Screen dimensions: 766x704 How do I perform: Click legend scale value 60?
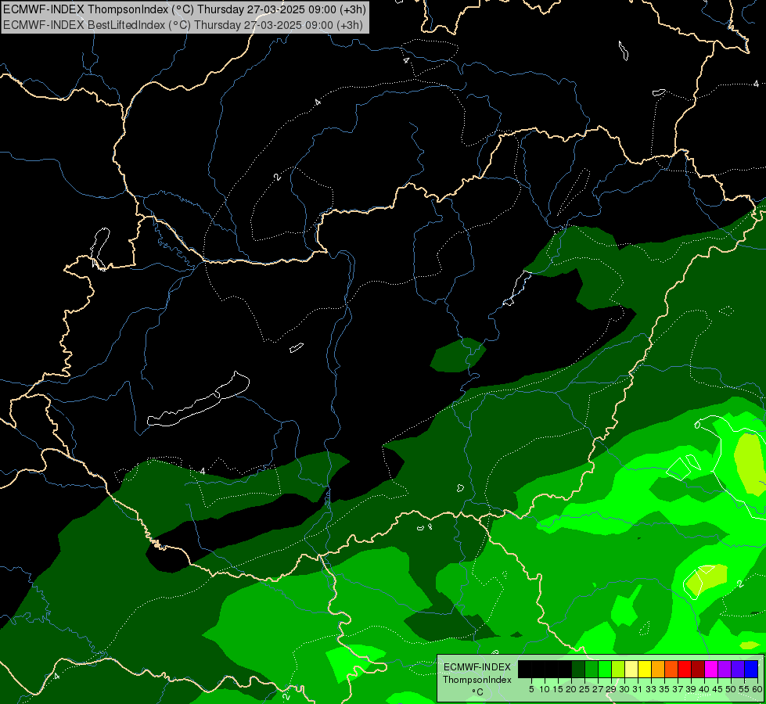click(x=757, y=689)
